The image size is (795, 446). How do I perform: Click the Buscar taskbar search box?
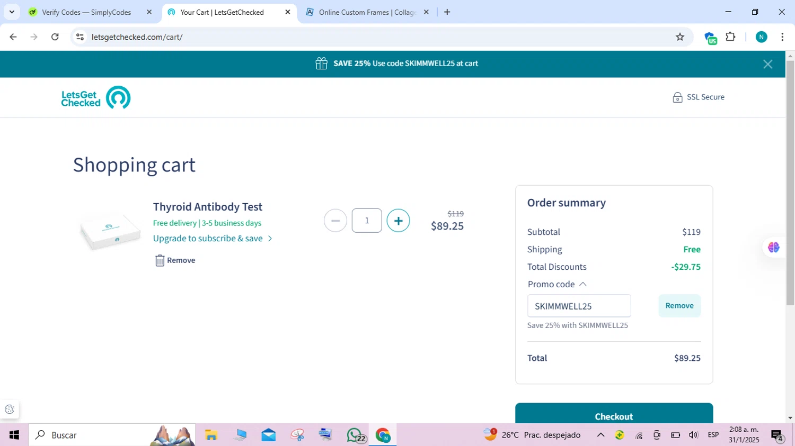click(112, 435)
